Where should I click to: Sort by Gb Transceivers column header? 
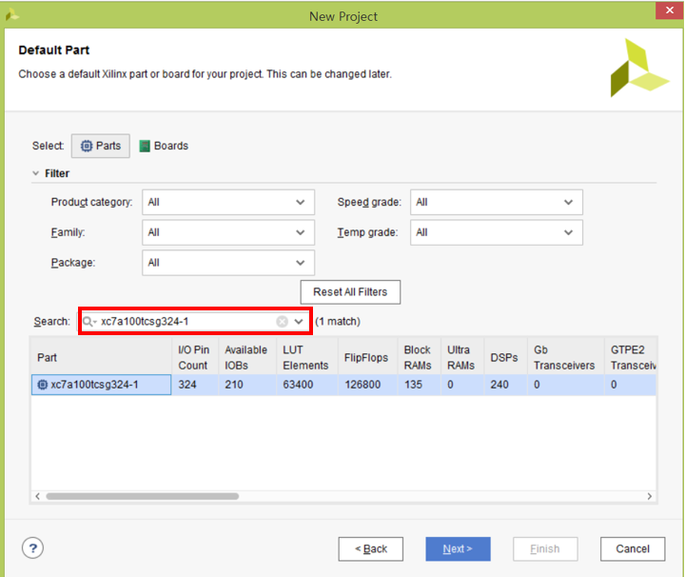point(566,357)
